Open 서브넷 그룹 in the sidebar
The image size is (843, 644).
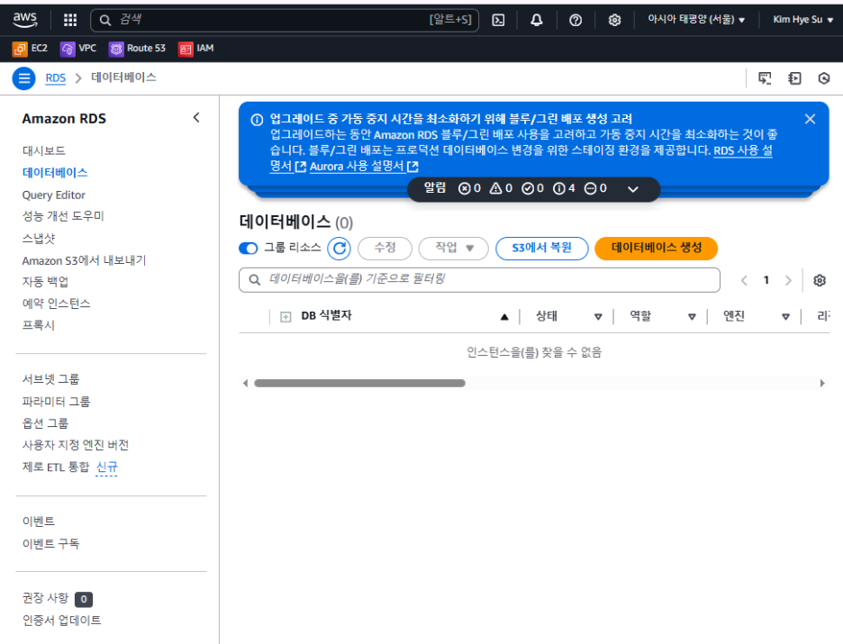[x=50, y=379]
